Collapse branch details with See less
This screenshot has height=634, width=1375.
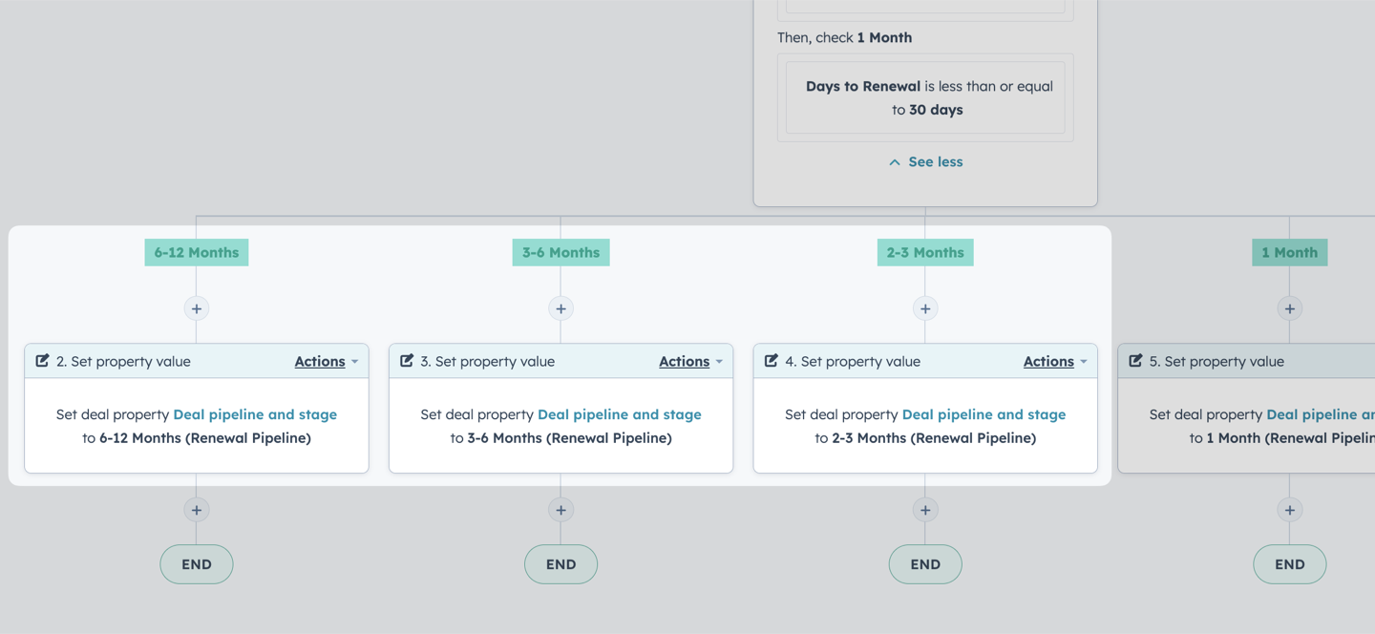(x=925, y=162)
